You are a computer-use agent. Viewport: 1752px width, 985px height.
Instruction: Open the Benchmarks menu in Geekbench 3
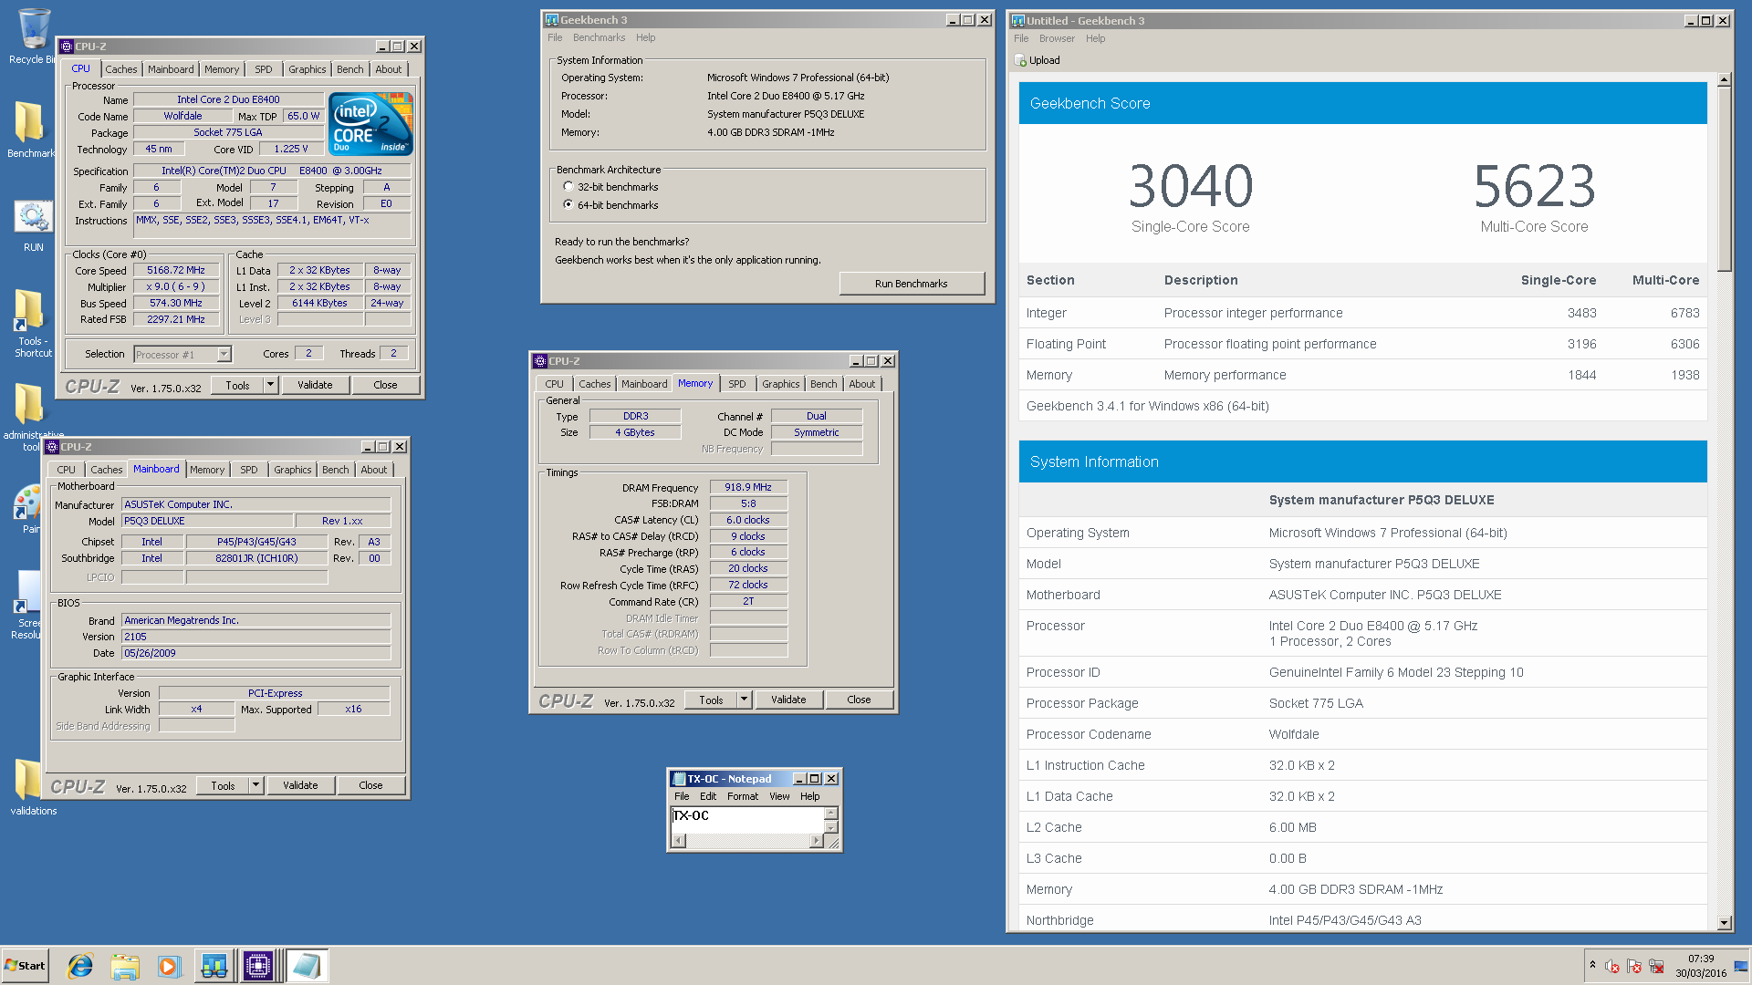[599, 37]
